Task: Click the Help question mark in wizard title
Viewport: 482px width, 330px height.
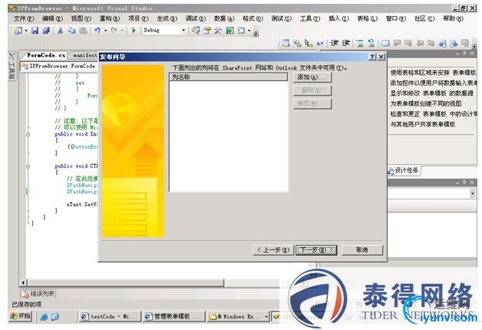Action: (x=372, y=57)
